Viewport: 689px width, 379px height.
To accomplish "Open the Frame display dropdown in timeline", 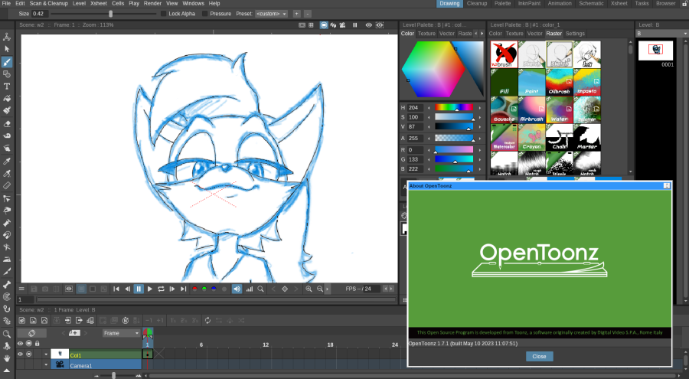I will 121,333.
